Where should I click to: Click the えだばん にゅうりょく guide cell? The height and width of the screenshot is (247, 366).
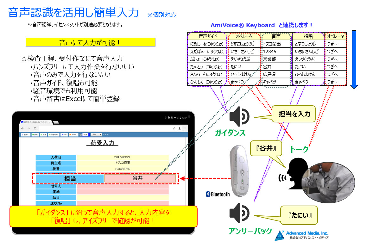208,52
